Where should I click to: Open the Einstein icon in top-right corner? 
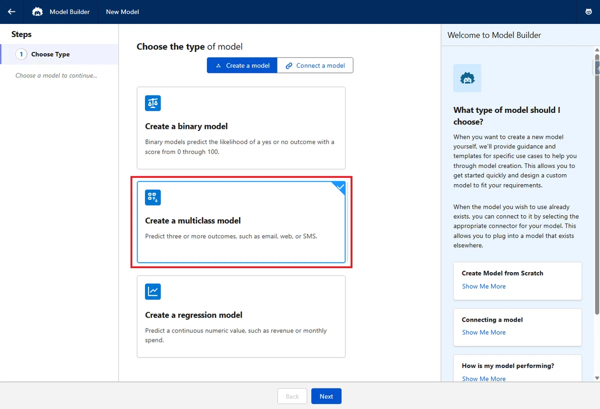[588, 11]
